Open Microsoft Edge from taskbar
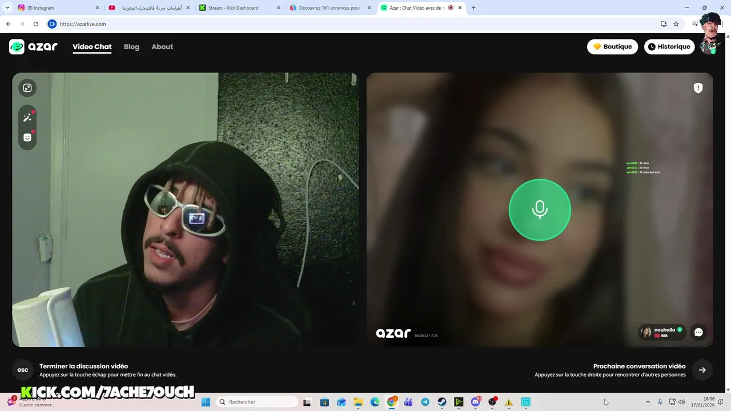This screenshot has width=731, height=411. point(375,402)
